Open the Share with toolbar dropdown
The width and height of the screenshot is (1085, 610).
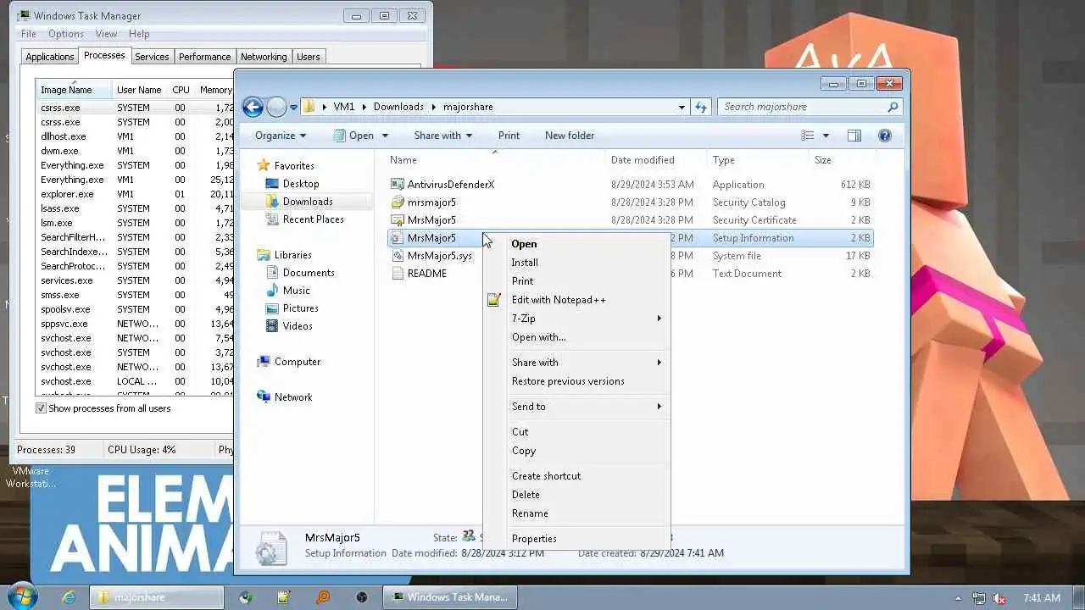click(x=442, y=136)
